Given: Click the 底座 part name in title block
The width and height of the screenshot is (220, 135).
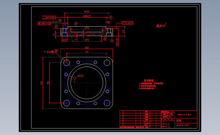Looking at the screenshot, I should (x=179, y=121).
